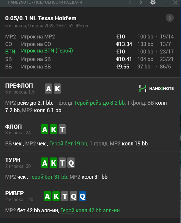Click the 'Герой' link in the flop line
This screenshot has height=223, width=181.
click(56, 144)
